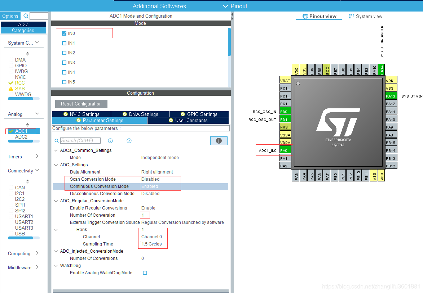Enable the IN3 channel checkbox
The height and width of the screenshot is (293, 423).
tap(64, 63)
